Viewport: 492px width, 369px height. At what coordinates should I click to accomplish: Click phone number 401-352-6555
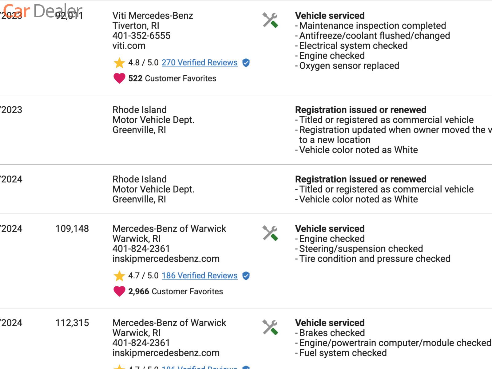click(x=141, y=36)
